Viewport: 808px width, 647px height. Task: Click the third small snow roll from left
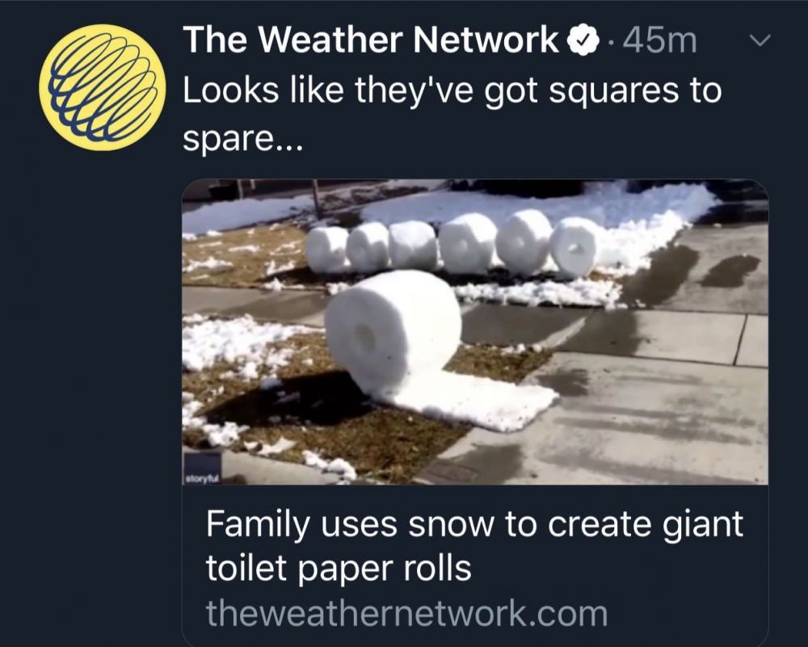pos(412,244)
